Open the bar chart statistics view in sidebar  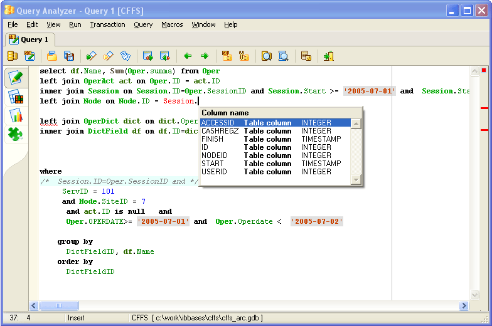click(16, 115)
